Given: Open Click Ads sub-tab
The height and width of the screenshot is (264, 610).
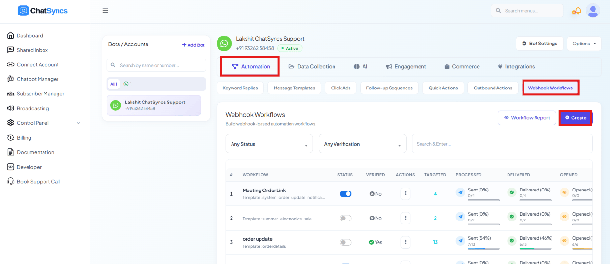Looking at the screenshot, I should click(340, 88).
